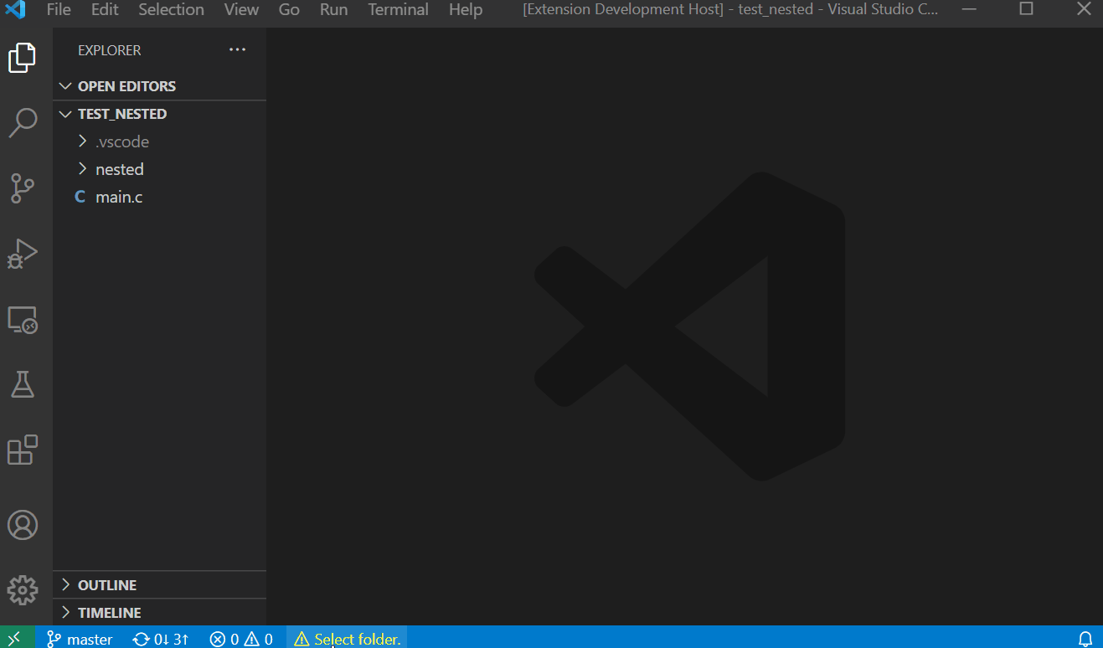
Task: Open the Search view in activity bar
Action: click(x=23, y=122)
